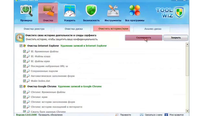
Task: Click magnifier icon beside IE: Временные файлы
Action: (x=28, y=52)
